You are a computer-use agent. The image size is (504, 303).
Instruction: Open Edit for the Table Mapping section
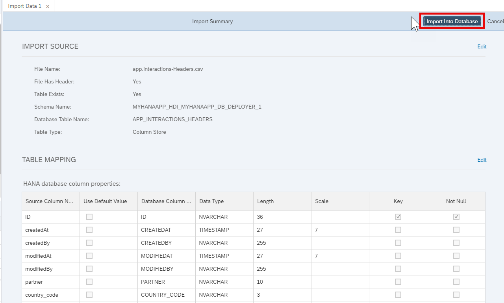click(x=482, y=160)
